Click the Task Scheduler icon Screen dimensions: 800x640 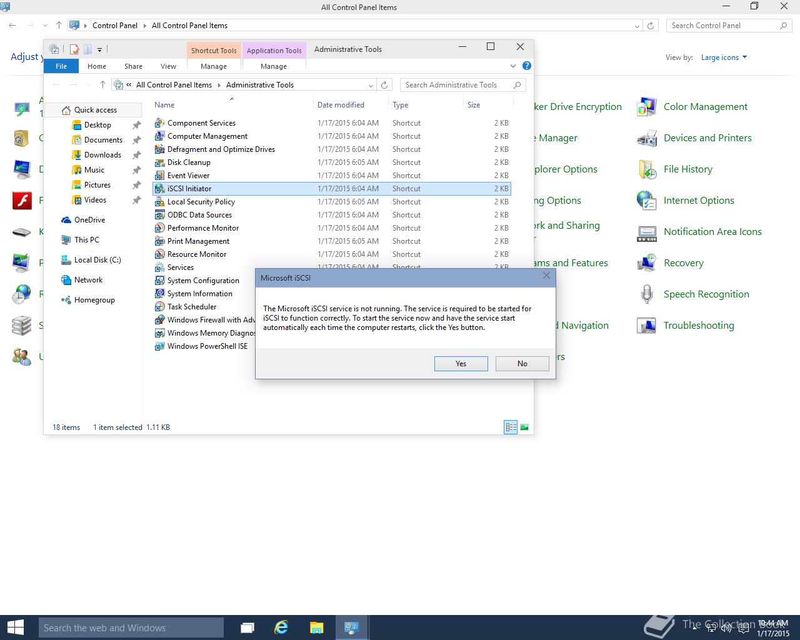click(159, 307)
